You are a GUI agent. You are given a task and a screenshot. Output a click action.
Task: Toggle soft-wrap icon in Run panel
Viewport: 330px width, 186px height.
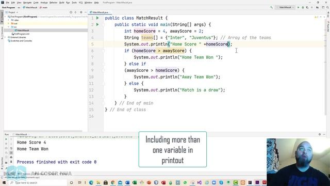(x=11, y=148)
